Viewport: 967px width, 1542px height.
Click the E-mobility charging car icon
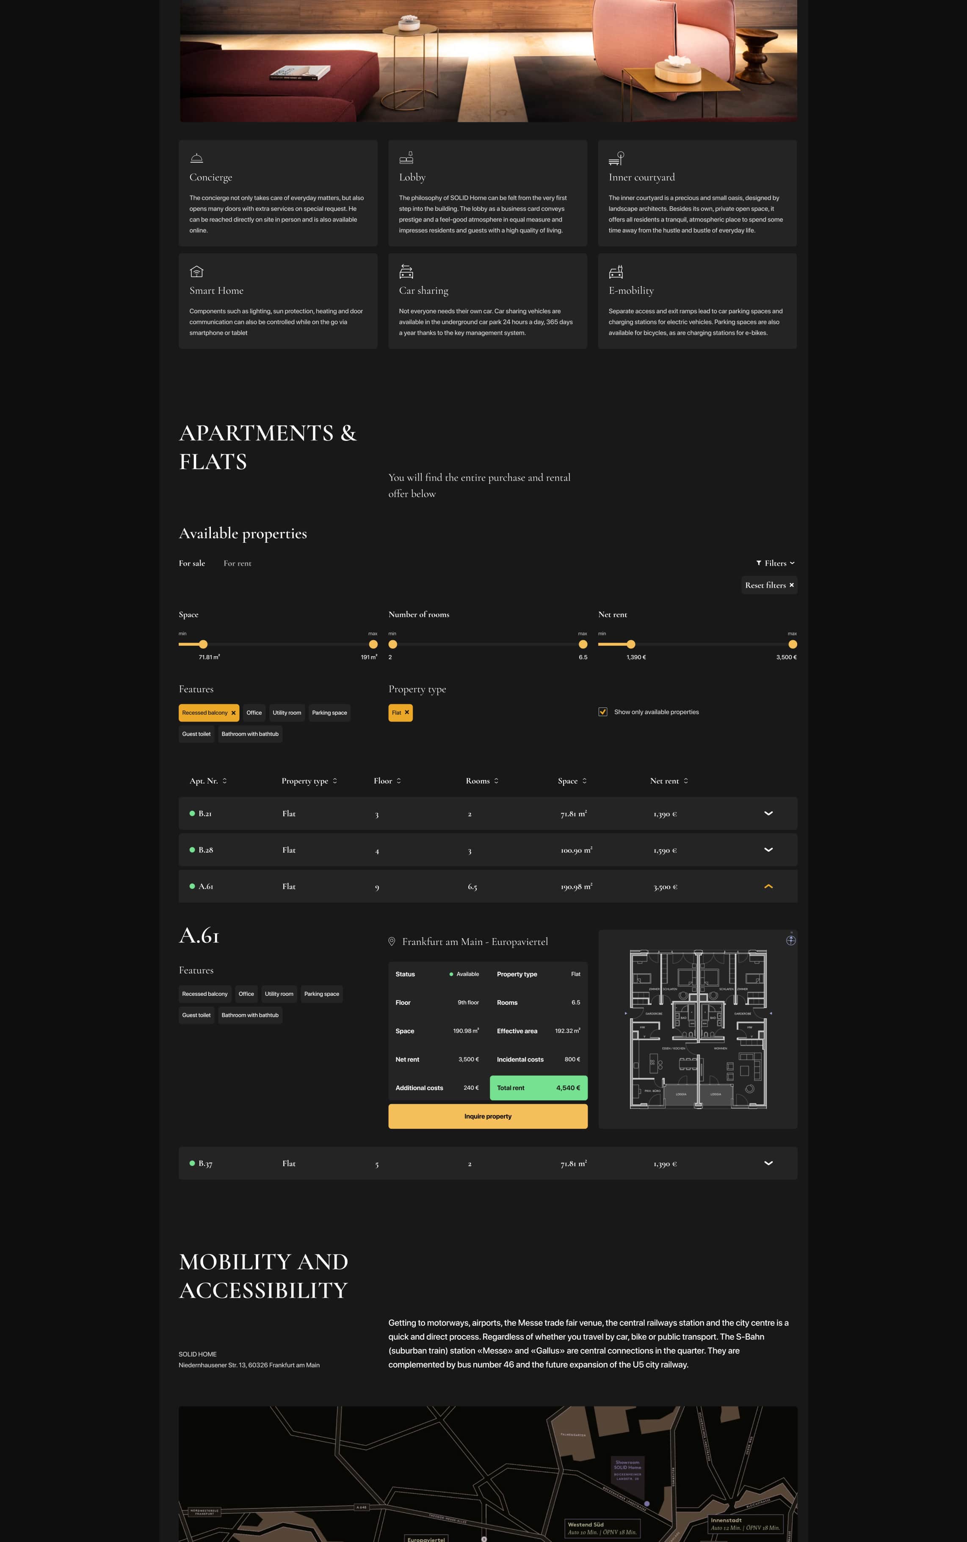click(616, 271)
